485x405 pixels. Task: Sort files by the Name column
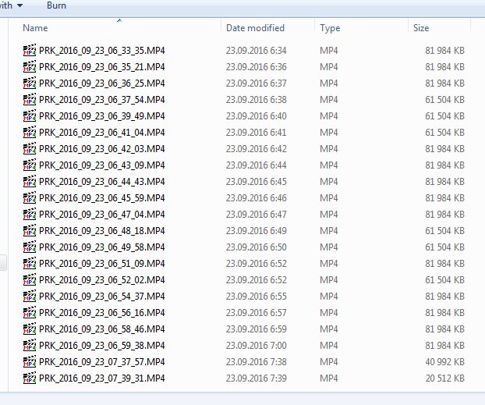pos(35,28)
